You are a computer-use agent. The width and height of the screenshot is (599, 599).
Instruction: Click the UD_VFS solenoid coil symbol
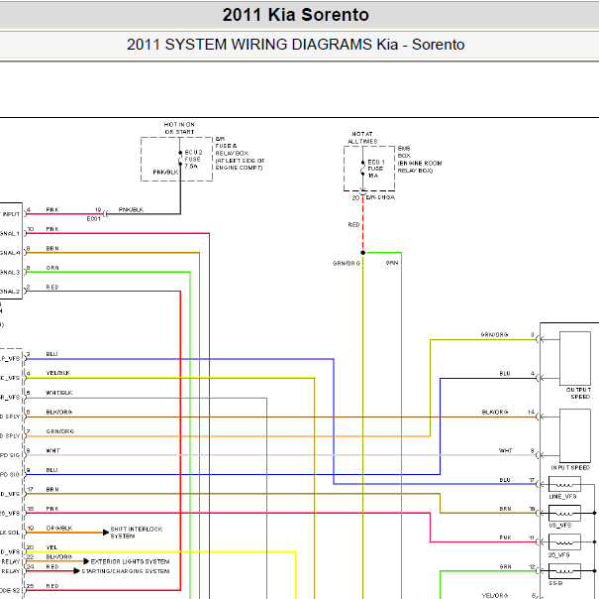click(x=564, y=513)
